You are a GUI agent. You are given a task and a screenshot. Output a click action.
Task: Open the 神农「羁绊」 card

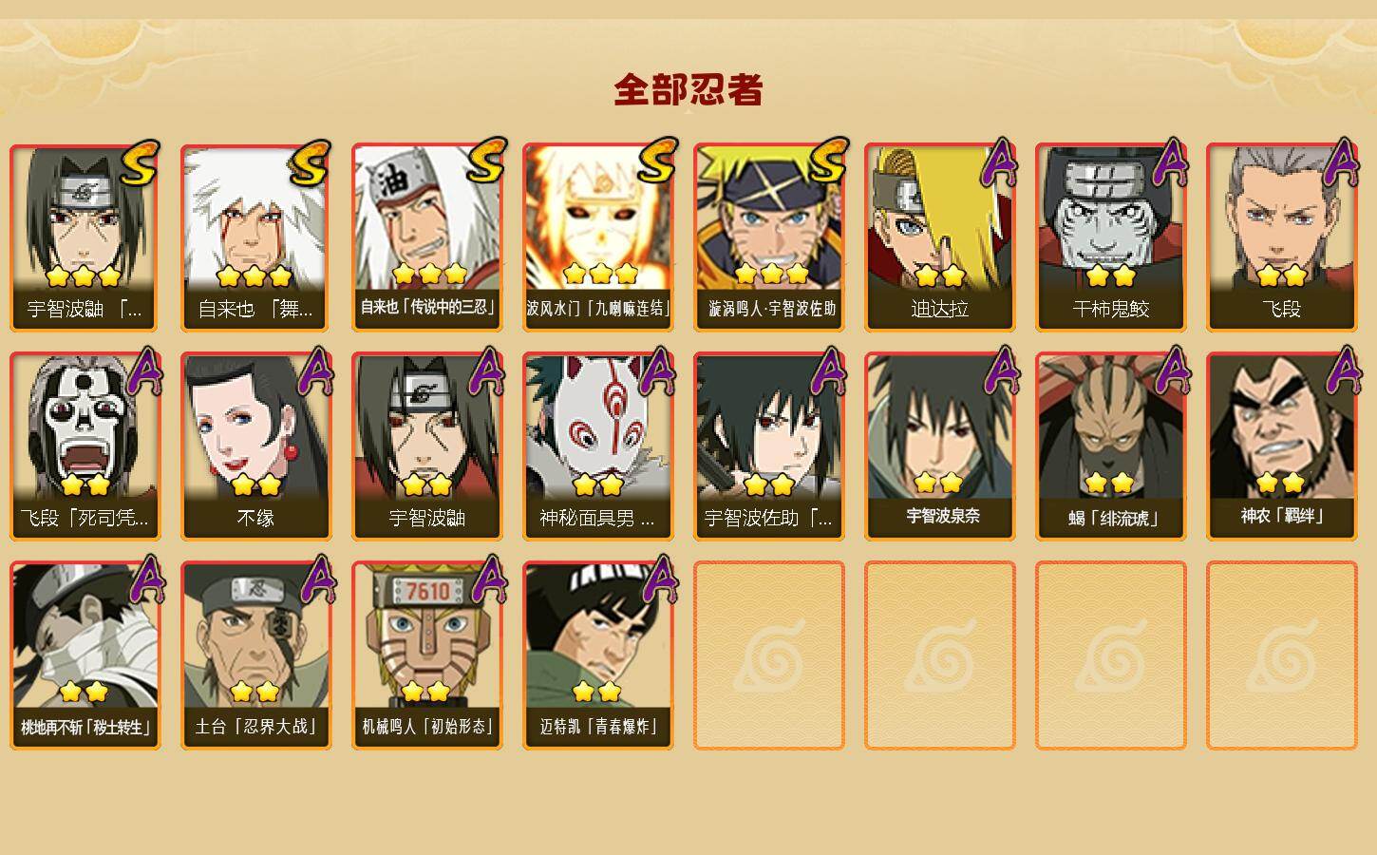pyautogui.click(x=1281, y=446)
